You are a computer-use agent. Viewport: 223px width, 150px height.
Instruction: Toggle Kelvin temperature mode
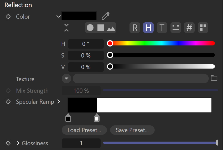(162, 28)
